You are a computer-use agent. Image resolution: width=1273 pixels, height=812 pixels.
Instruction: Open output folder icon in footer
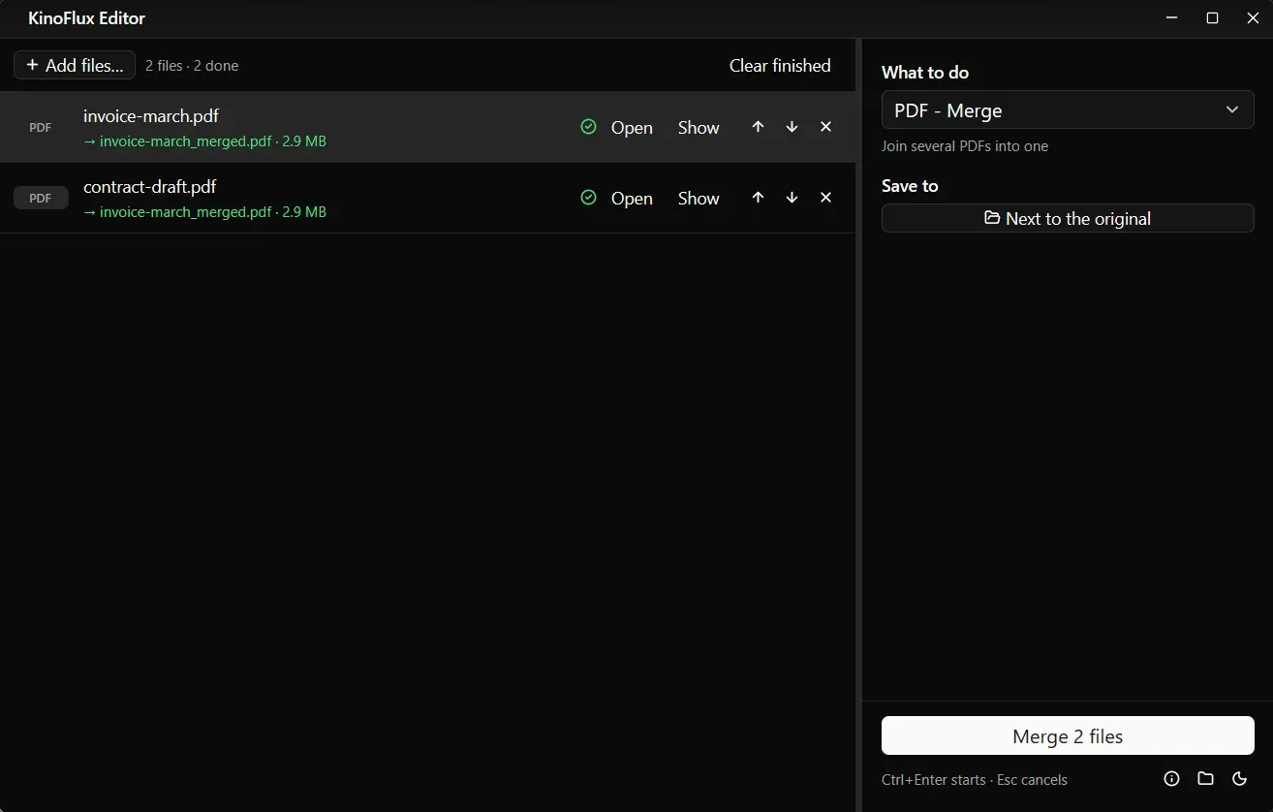click(1205, 779)
